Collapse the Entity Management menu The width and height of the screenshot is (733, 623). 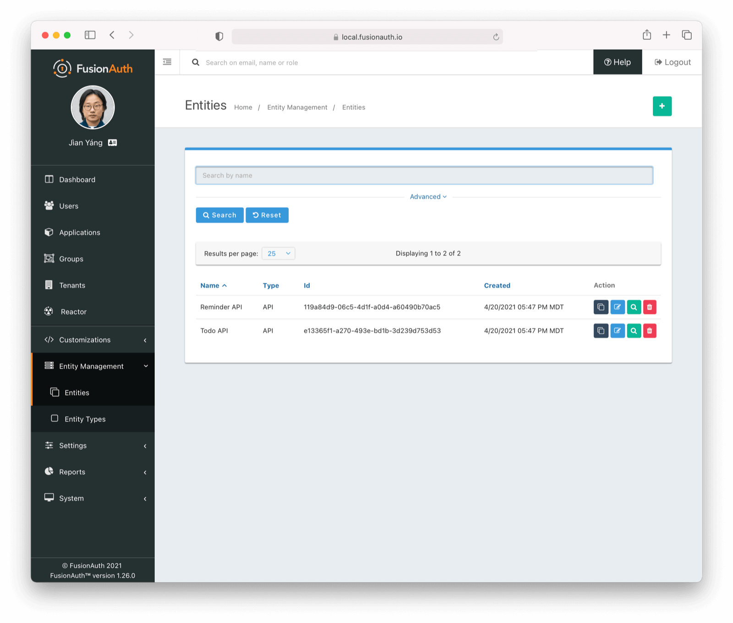[x=93, y=366]
